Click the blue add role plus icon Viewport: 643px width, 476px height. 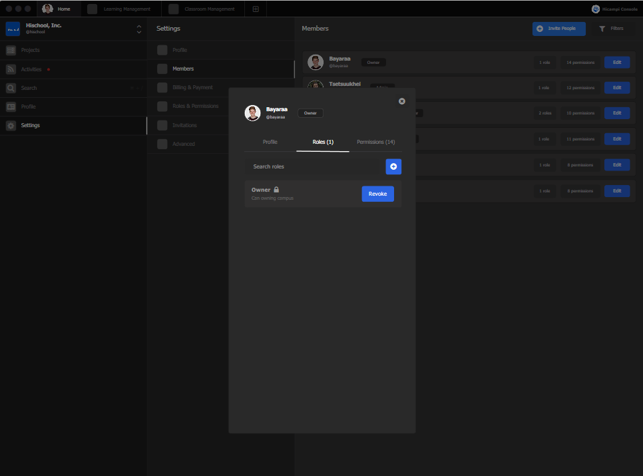click(x=393, y=166)
